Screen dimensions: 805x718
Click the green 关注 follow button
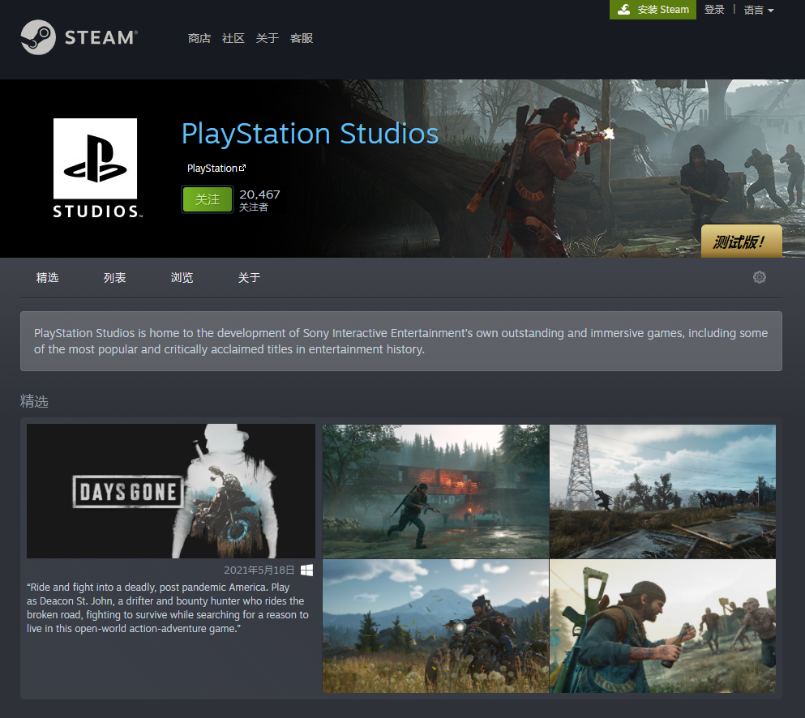[208, 199]
